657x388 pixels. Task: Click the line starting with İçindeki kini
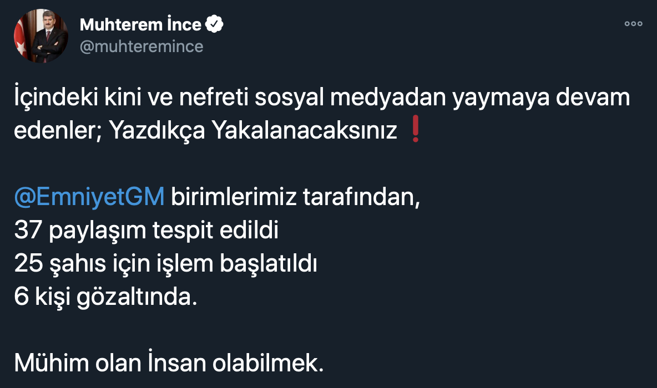[x=322, y=99]
